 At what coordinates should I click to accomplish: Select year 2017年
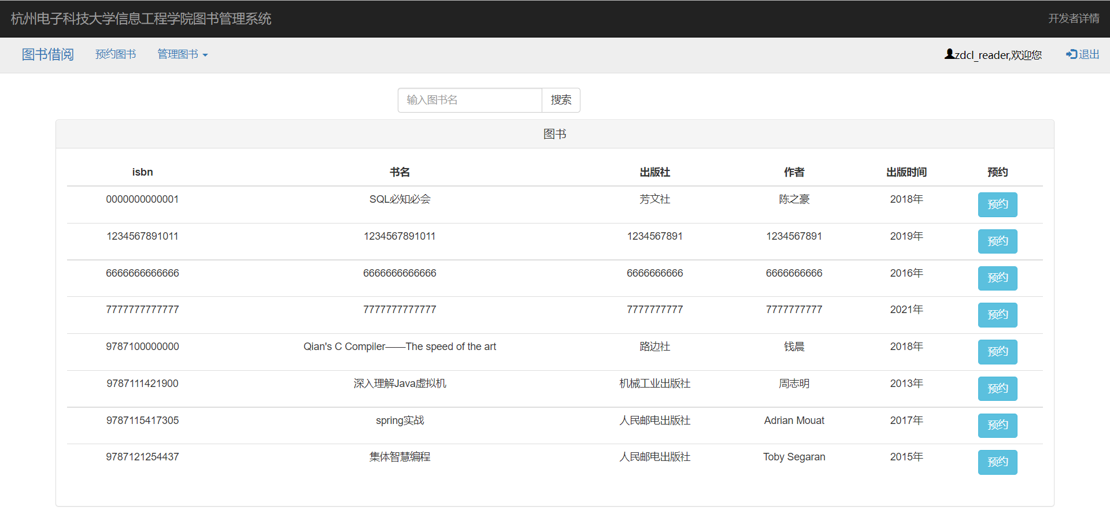(x=906, y=420)
